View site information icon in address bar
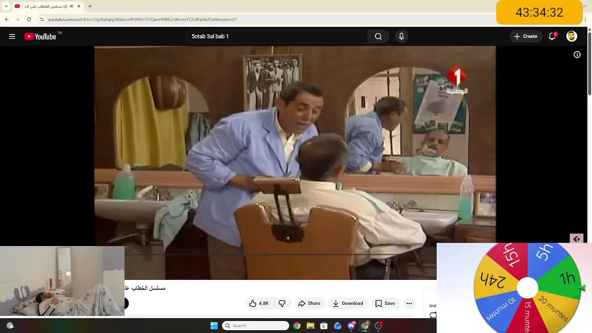 pyautogui.click(x=42, y=19)
